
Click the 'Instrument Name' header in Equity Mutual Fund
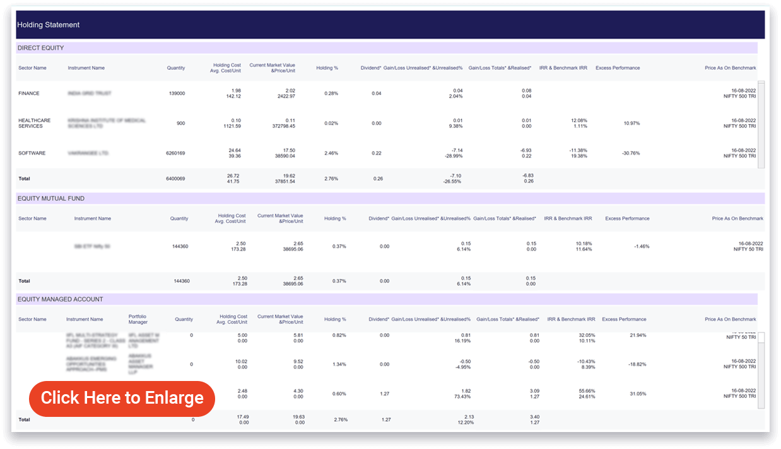93,219
